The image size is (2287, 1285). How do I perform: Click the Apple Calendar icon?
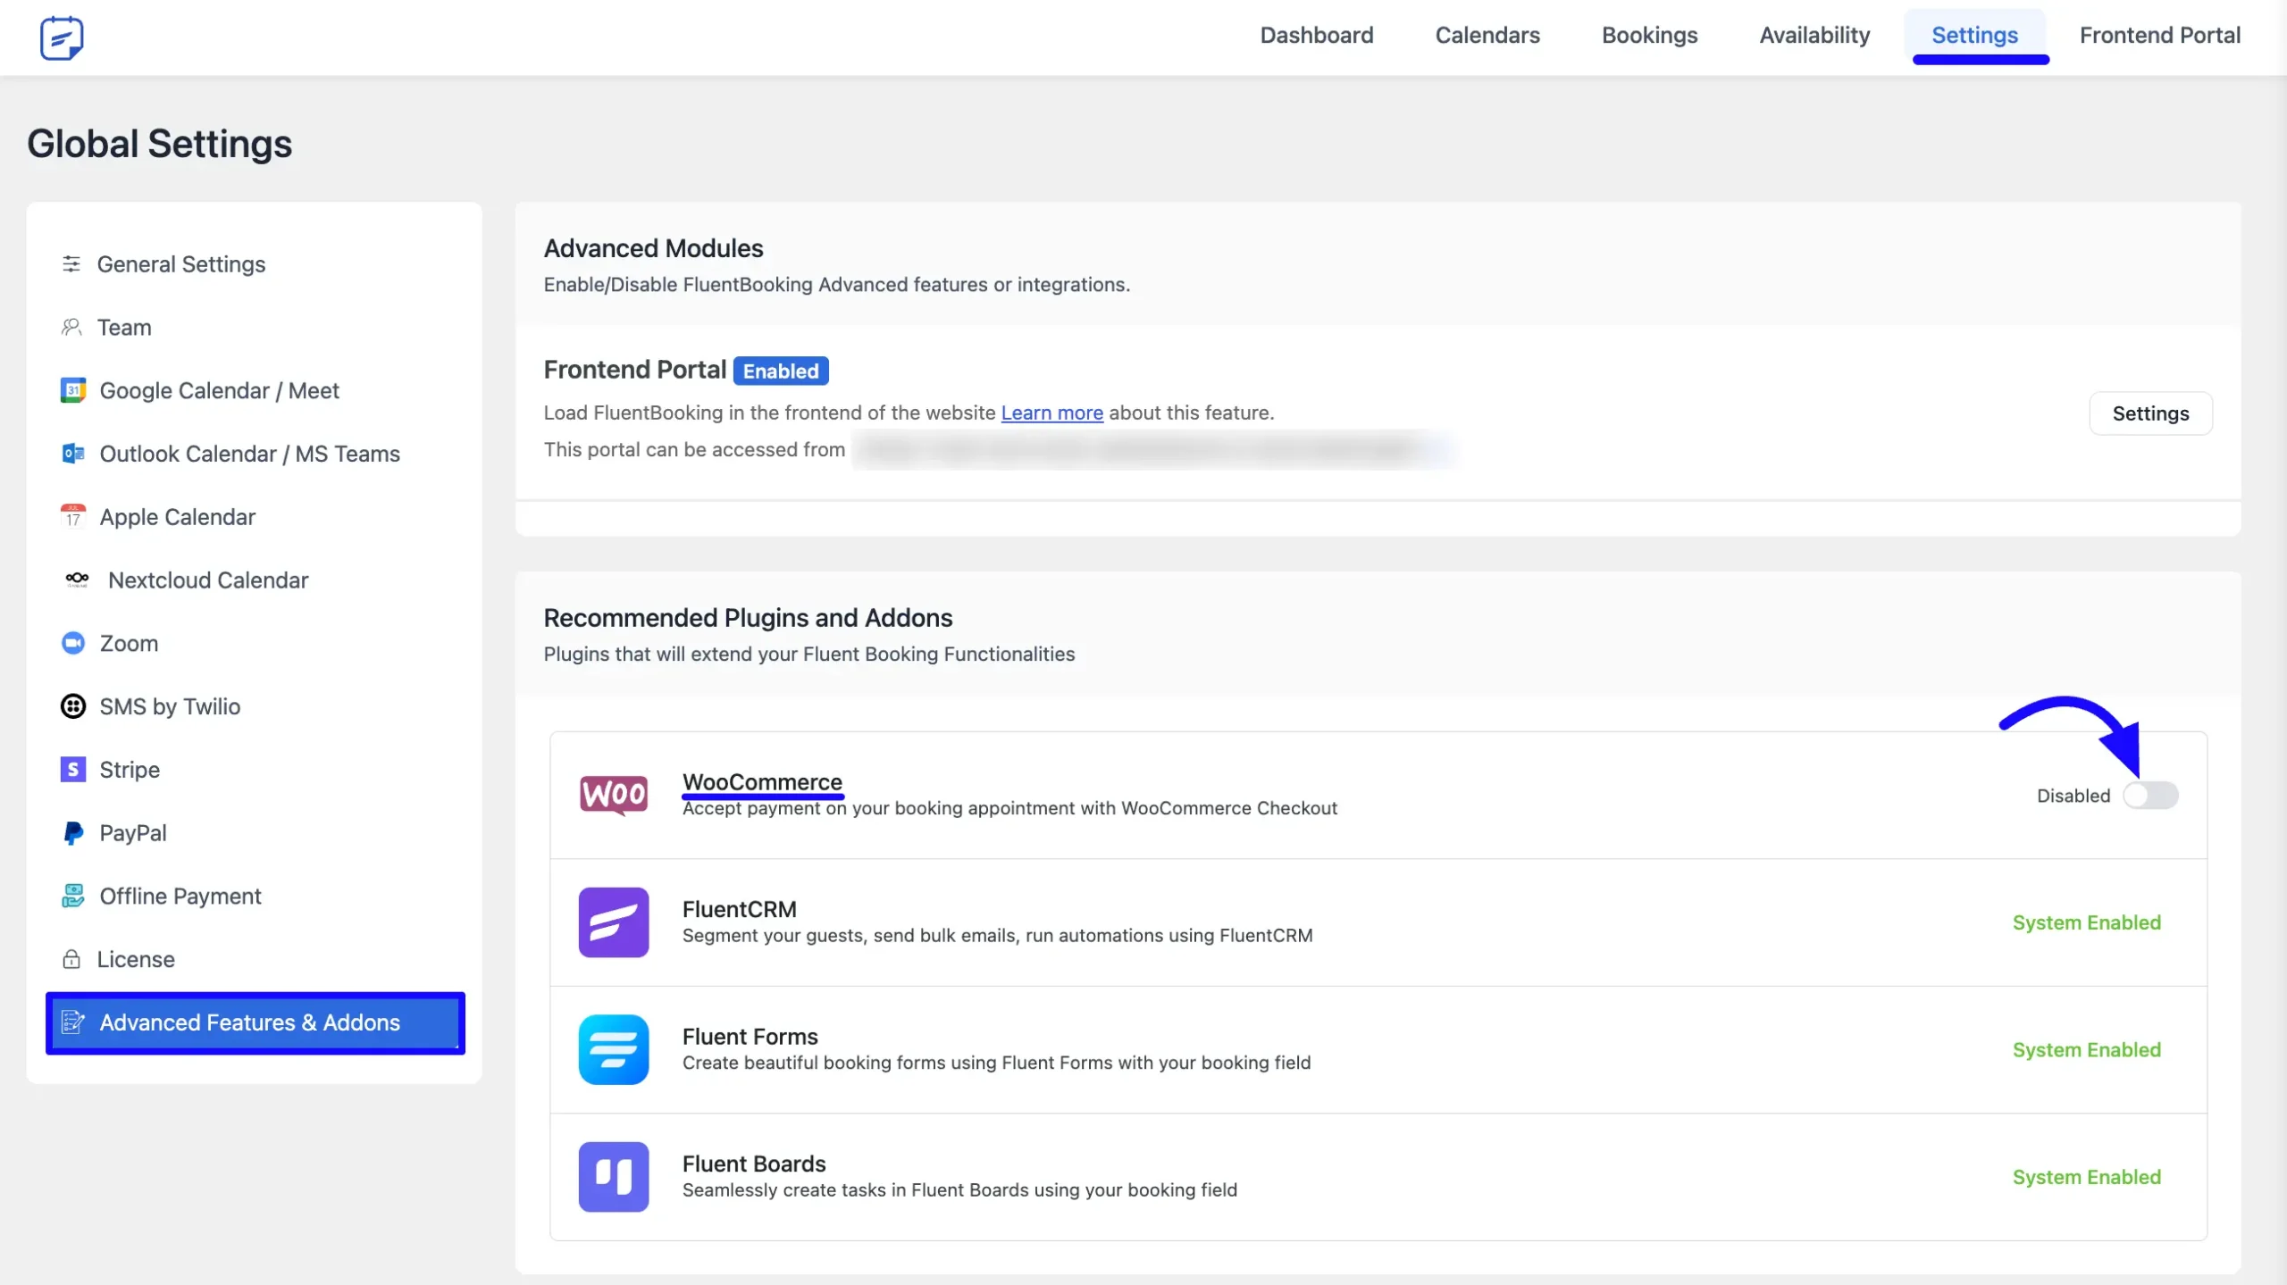(x=73, y=516)
